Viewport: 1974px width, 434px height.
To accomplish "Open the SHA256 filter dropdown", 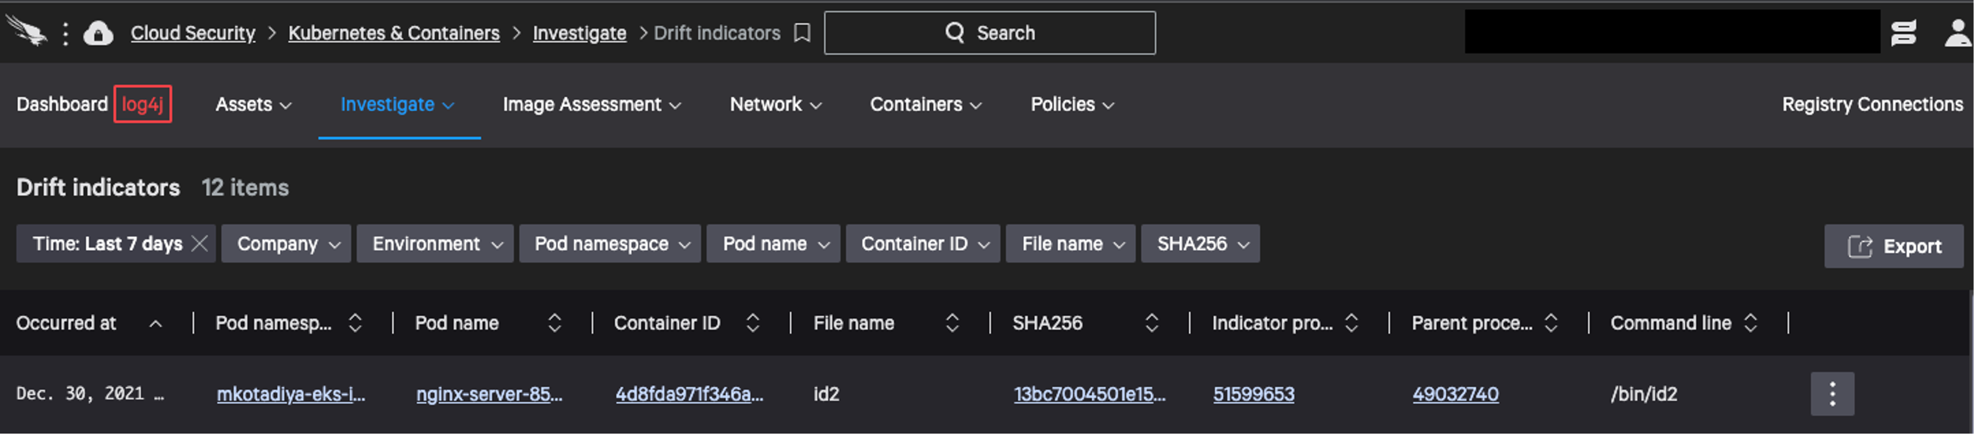I will (x=1200, y=244).
